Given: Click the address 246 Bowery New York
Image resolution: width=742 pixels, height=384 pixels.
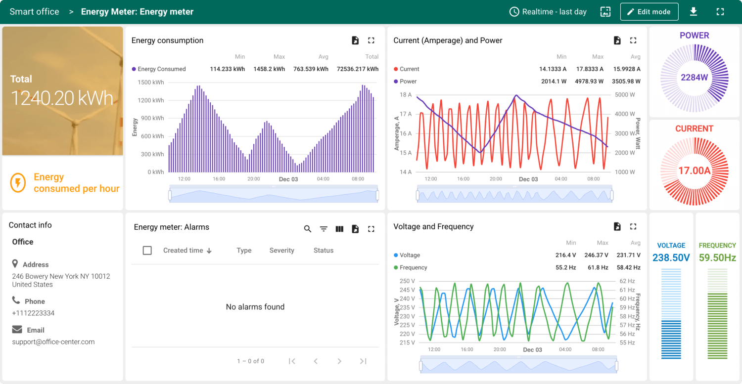Looking at the screenshot, I should (61, 280).
